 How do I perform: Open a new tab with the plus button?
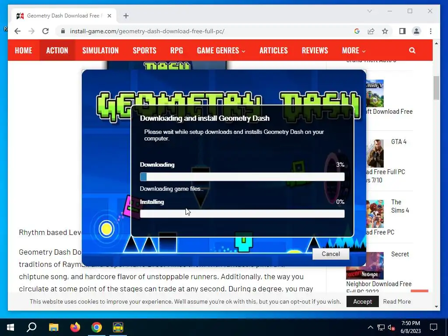click(x=126, y=16)
